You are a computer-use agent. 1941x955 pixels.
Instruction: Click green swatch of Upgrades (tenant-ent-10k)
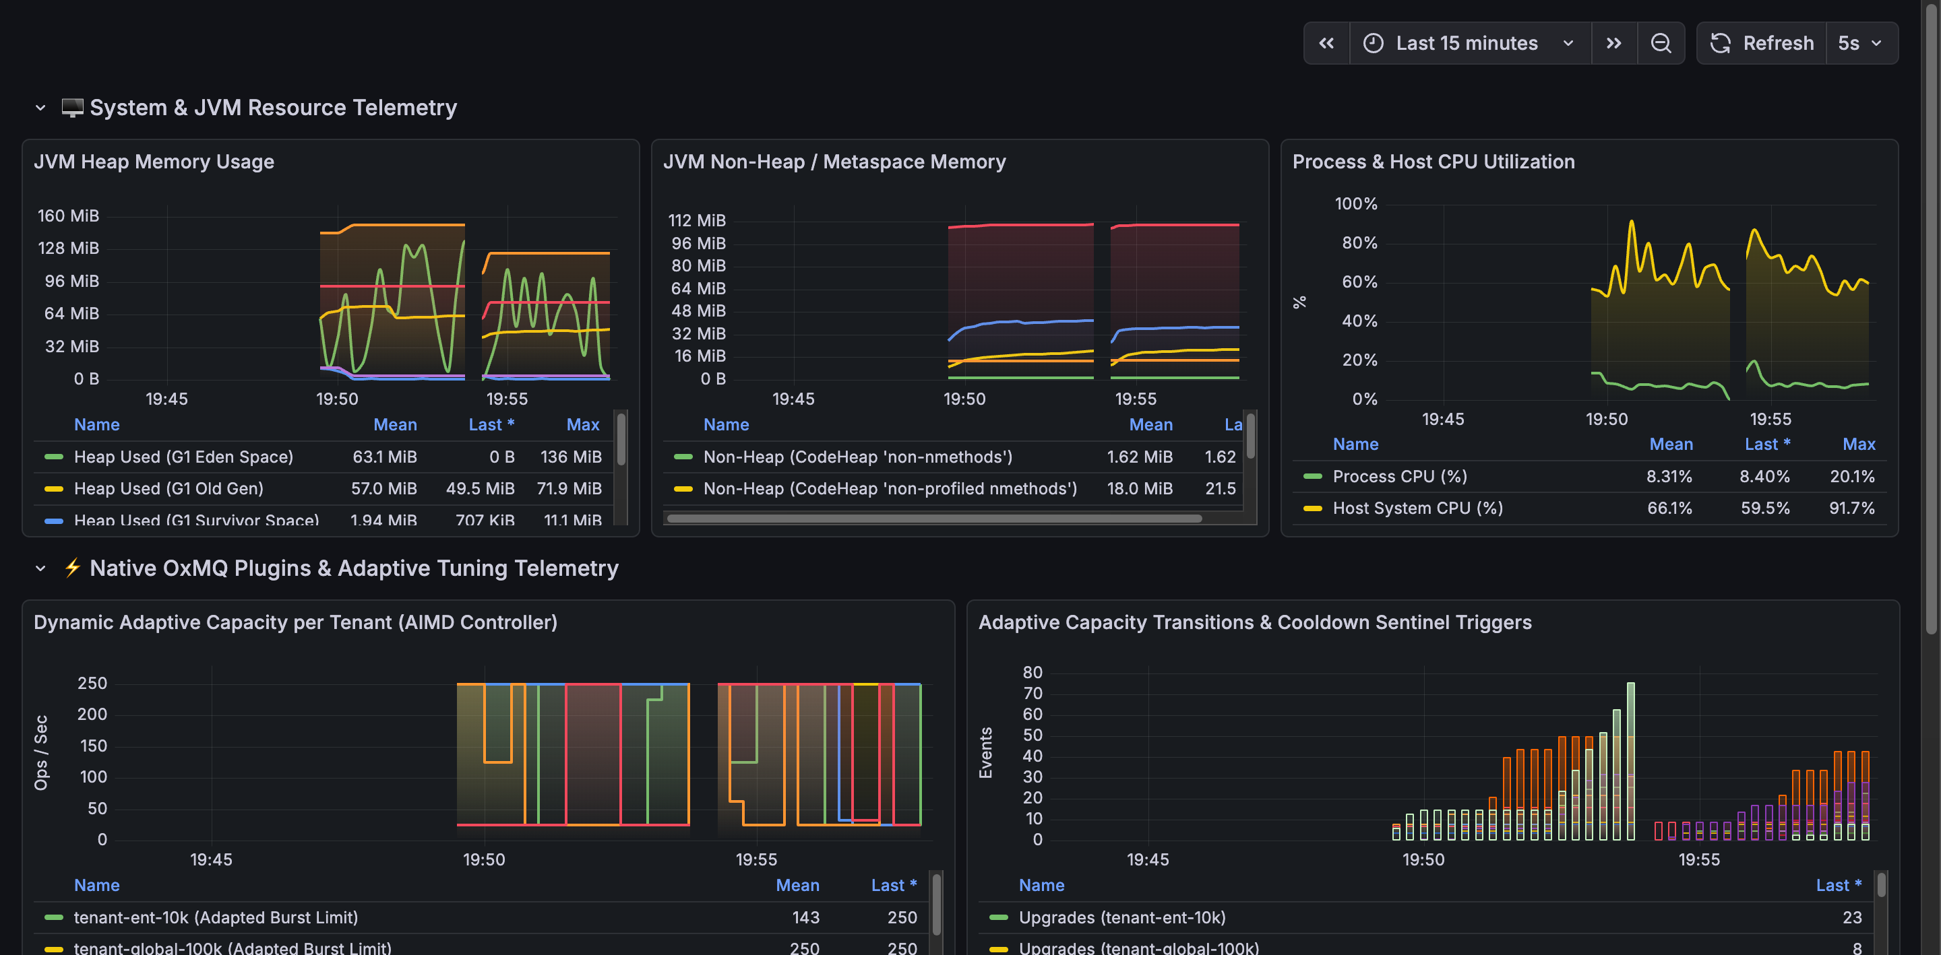click(x=998, y=917)
